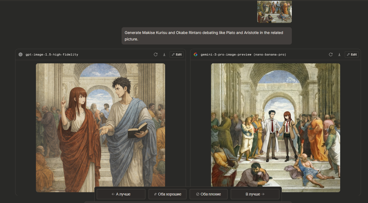
Task: Edit the gpt-image-1.5-high-fidelity result
Action: (176, 54)
